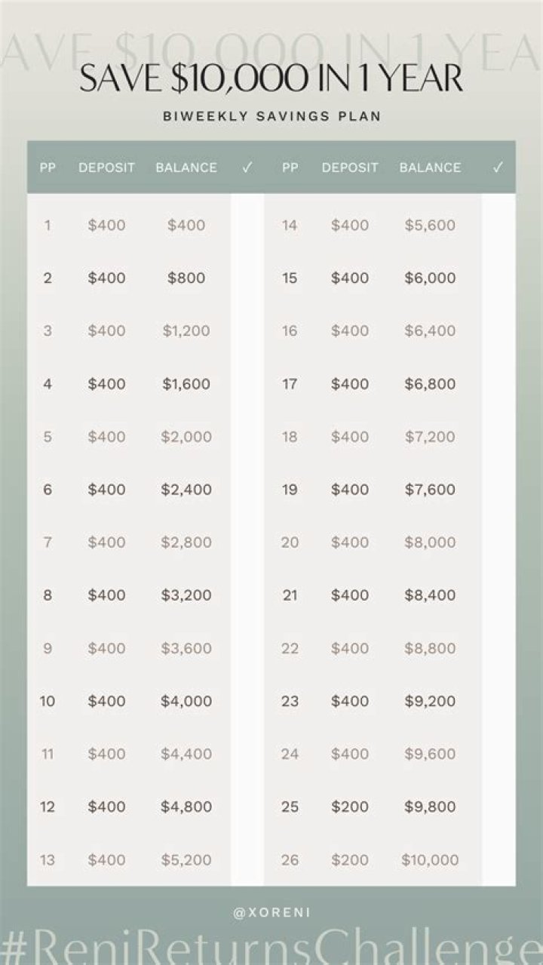Viewport: 543px width, 965px height.
Task: Open the @XORENI handle link
Action: 271,912
